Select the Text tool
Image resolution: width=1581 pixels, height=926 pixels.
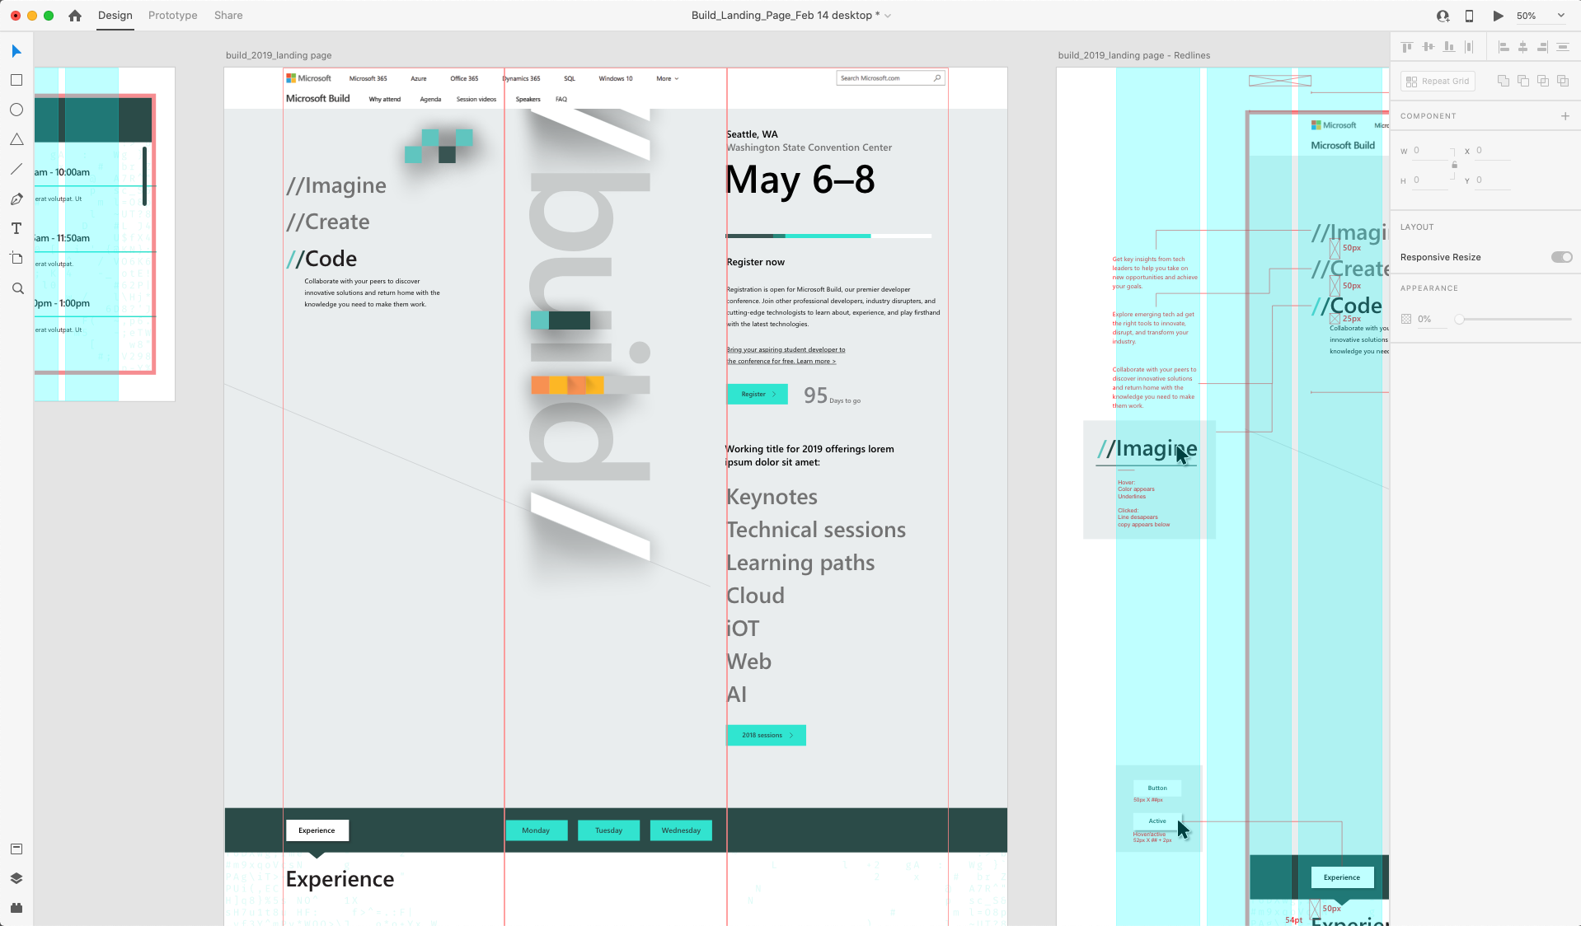tap(16, 228)
